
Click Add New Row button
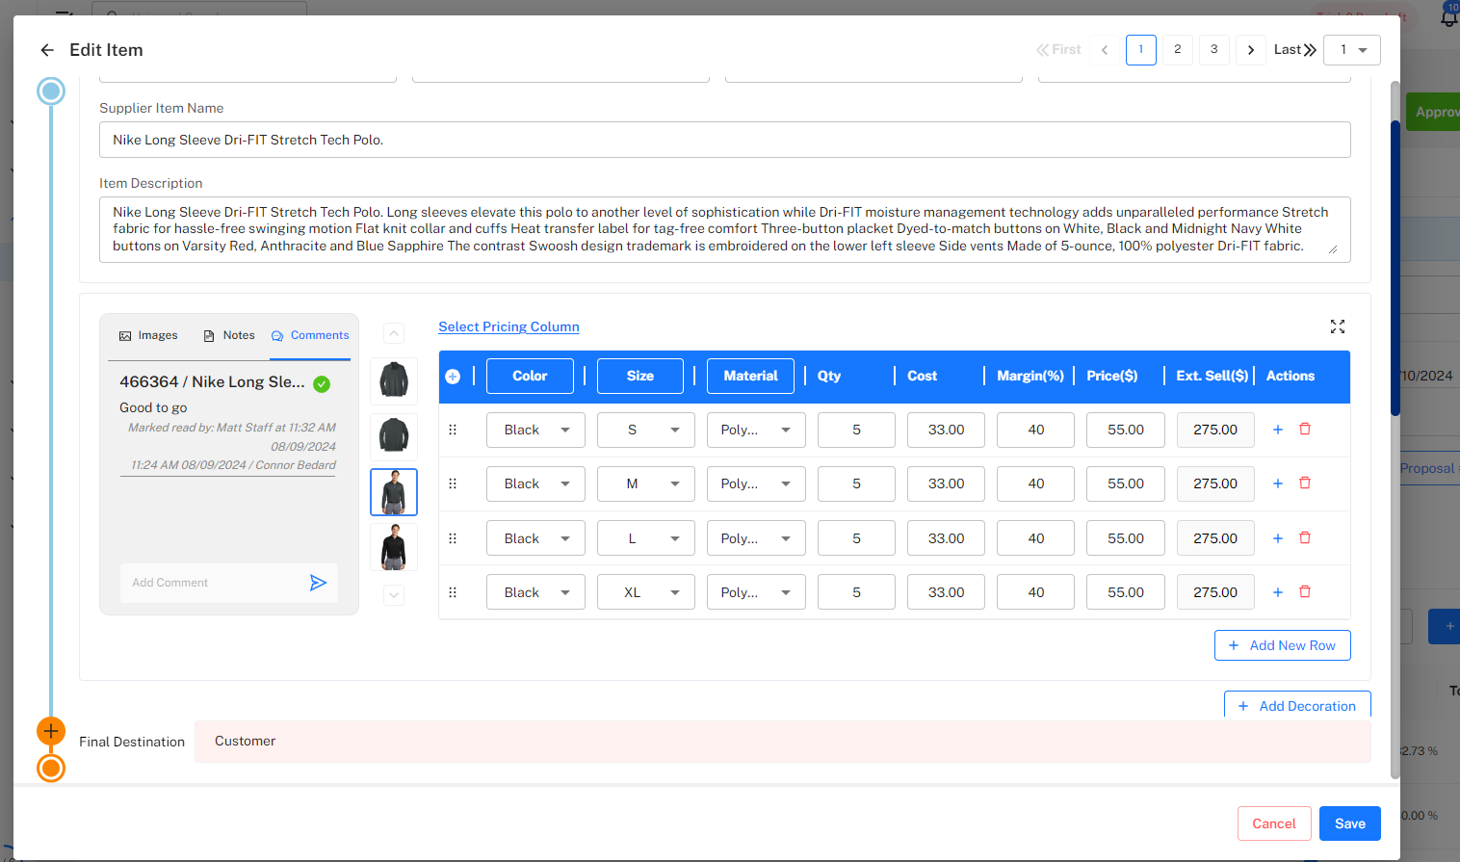(x=1282, y=645)
